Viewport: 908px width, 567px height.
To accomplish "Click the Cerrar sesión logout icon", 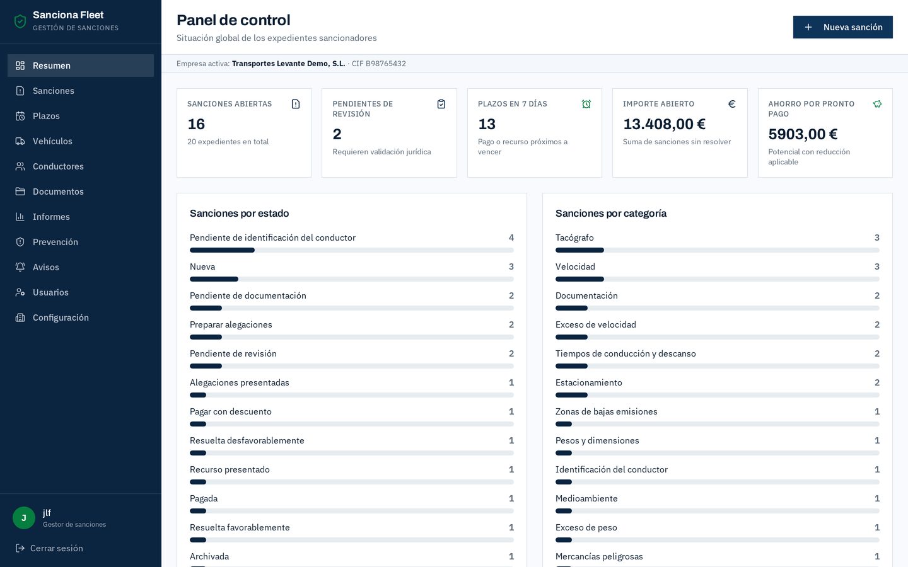I will pos(20,548).
